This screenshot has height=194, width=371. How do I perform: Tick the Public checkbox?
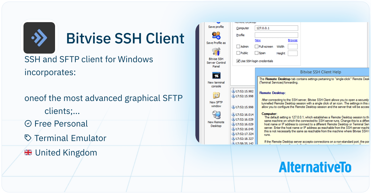[238, 53]
